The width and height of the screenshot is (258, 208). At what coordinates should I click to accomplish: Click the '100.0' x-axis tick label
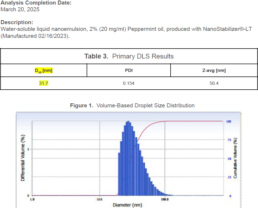(165, 199)
